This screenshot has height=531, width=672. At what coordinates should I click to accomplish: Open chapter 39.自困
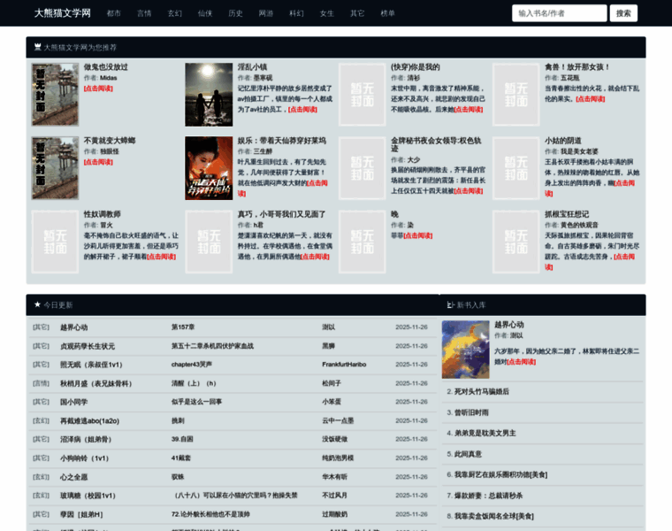click(182, 439)
